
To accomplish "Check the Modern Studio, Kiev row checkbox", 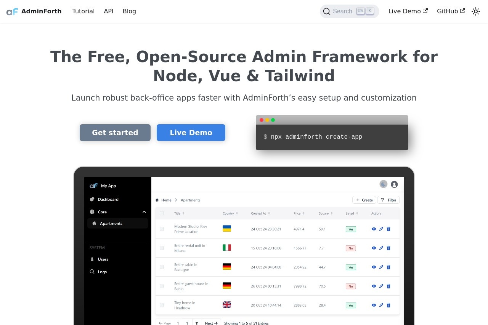I will click(x=162, y=229).
